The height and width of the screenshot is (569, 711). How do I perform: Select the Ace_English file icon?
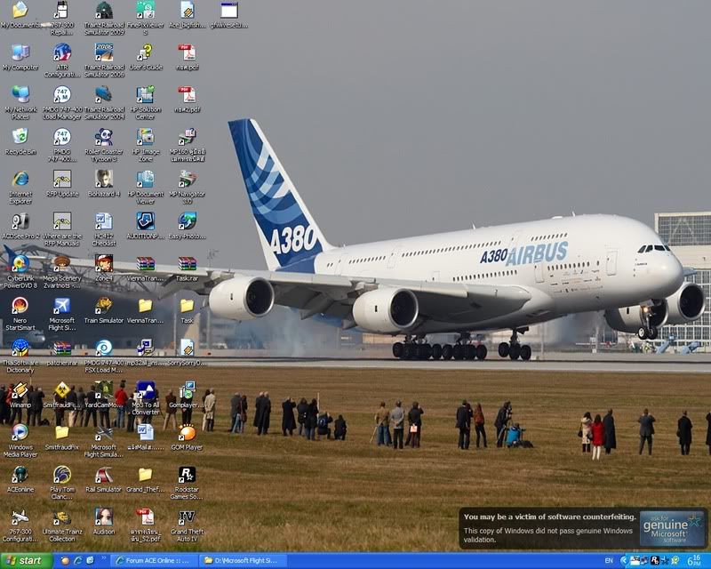pyautogui.click(x=188, y=15)
